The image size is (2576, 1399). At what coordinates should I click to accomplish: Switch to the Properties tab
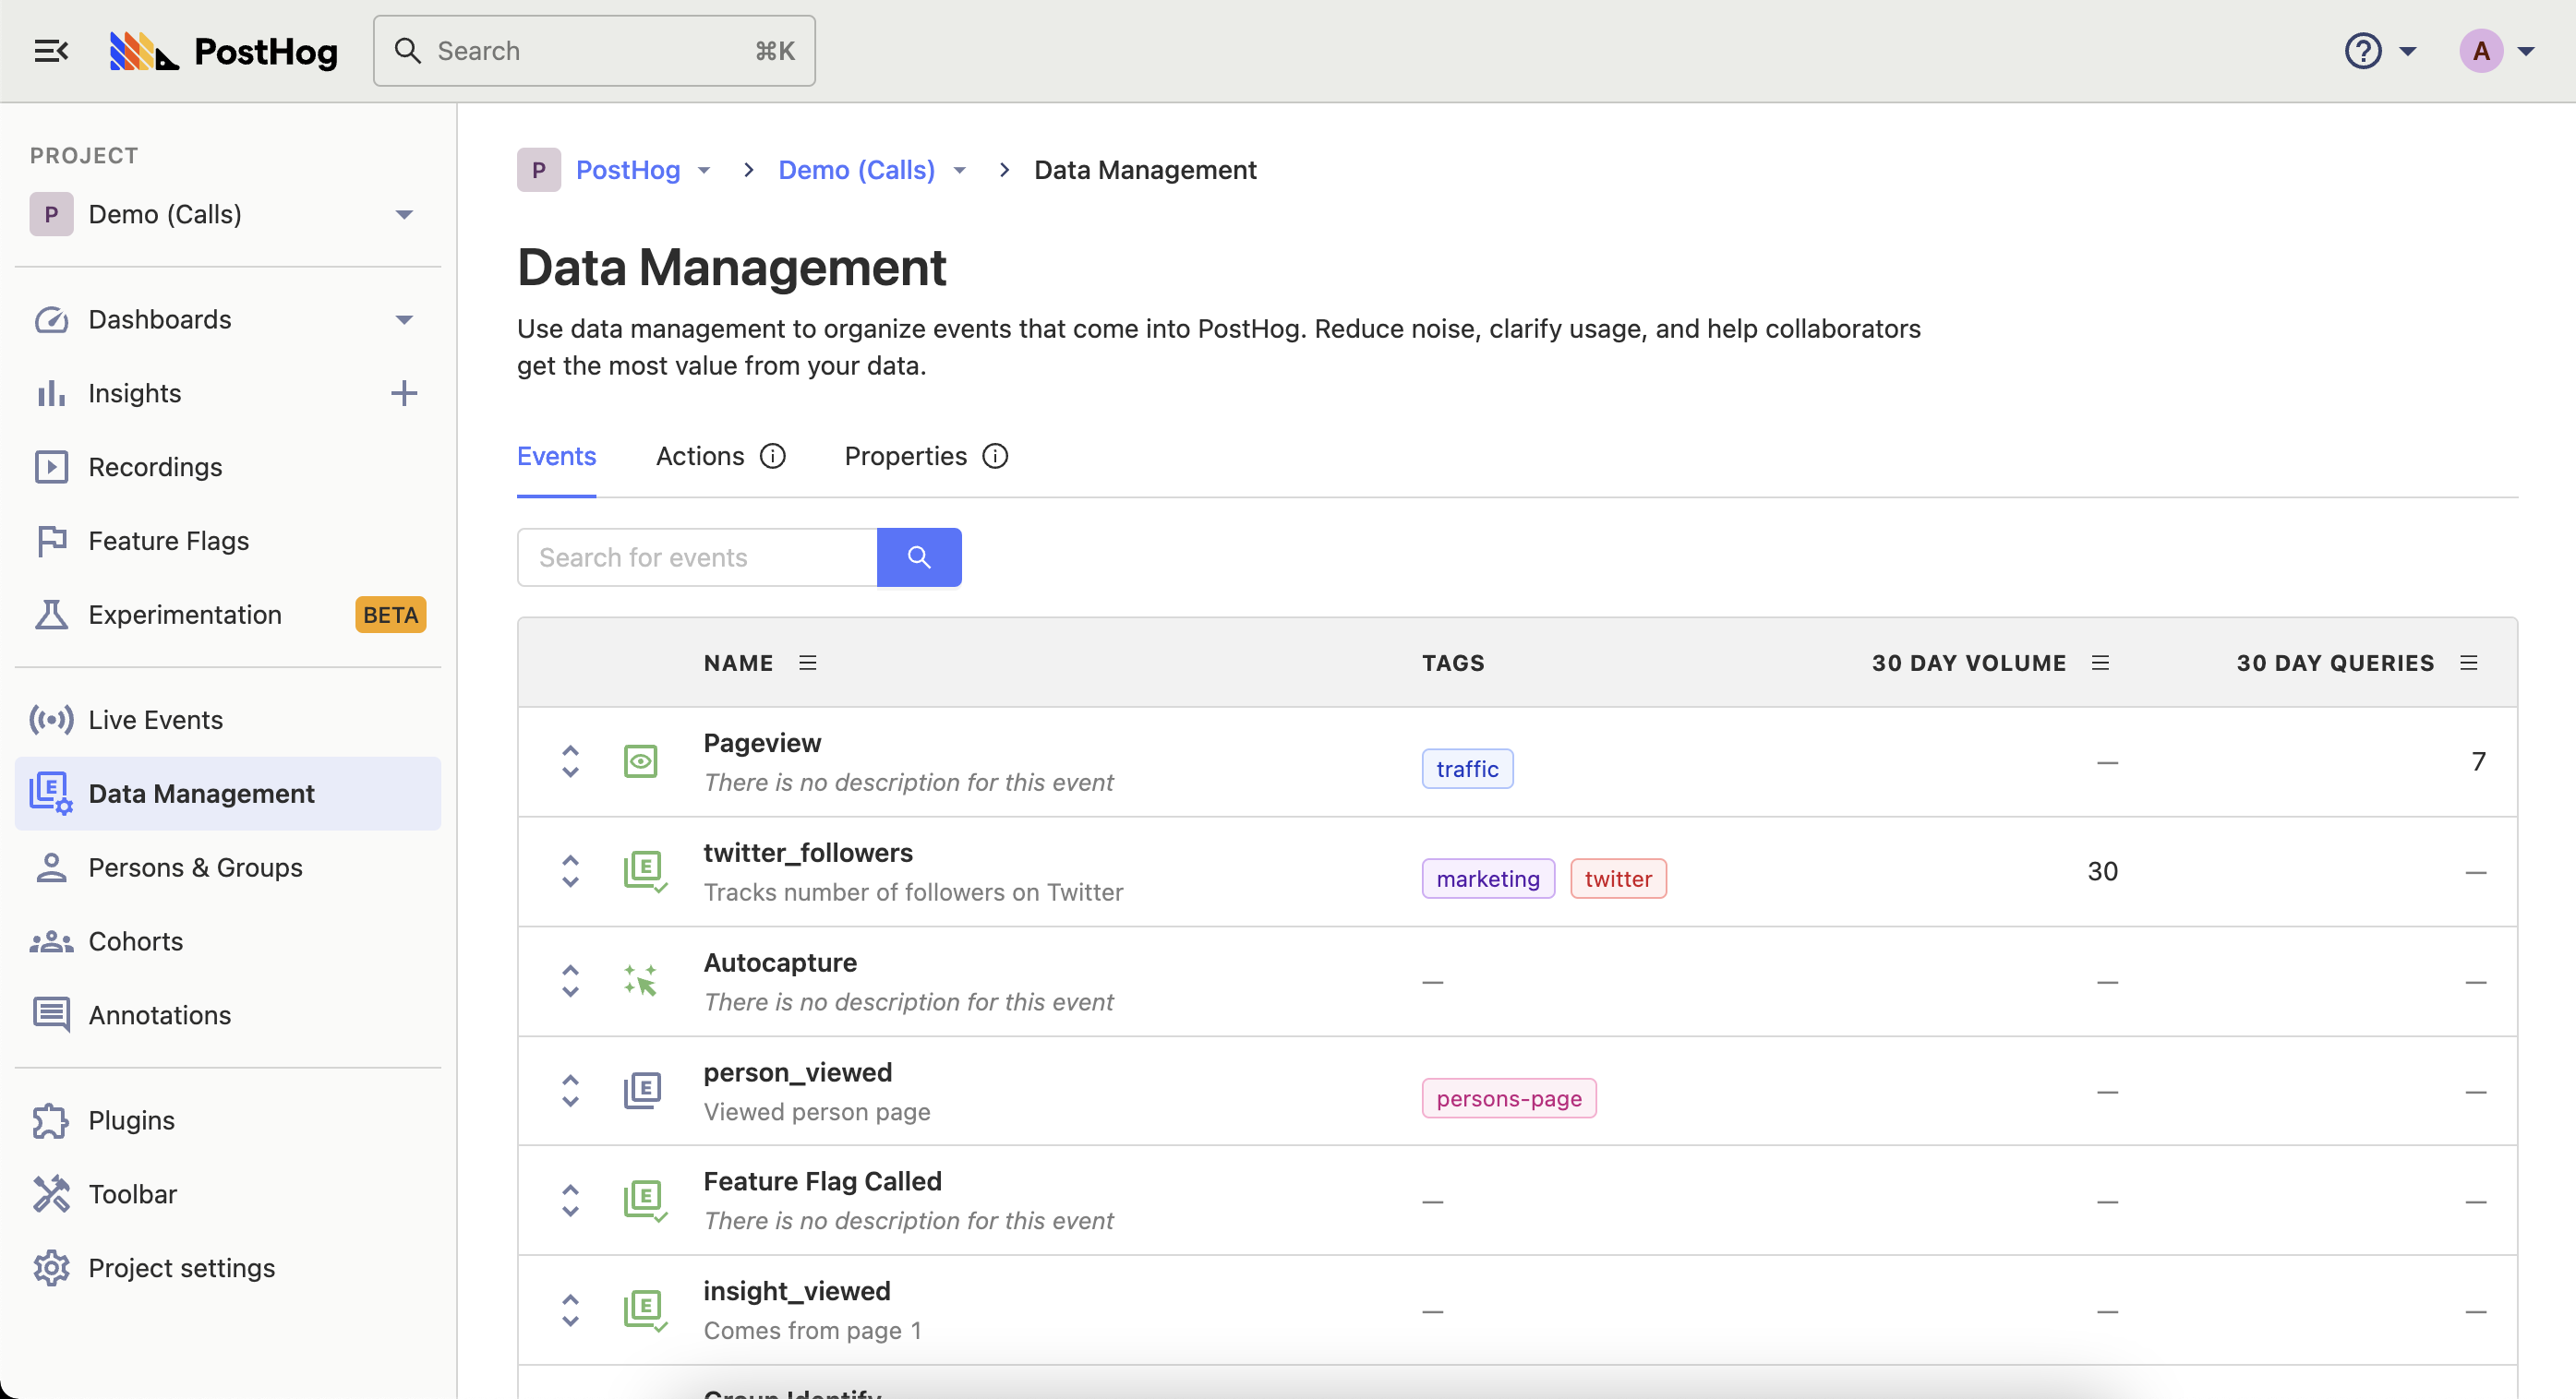tap(904, 456)
